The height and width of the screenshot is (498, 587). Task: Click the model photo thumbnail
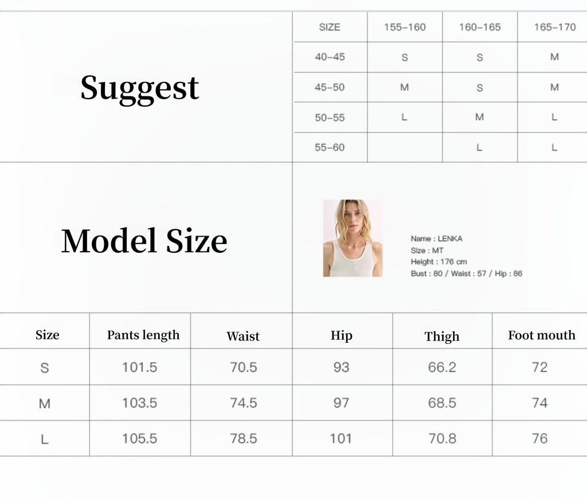353,238
